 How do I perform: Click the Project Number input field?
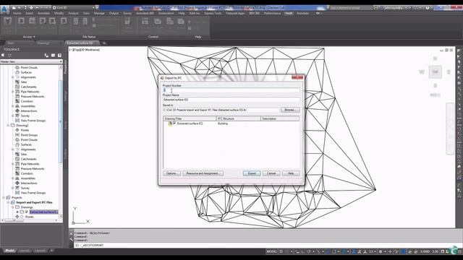231,90
